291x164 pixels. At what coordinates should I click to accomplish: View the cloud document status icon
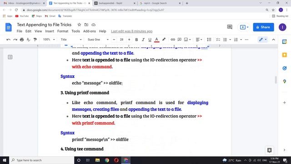94,25
